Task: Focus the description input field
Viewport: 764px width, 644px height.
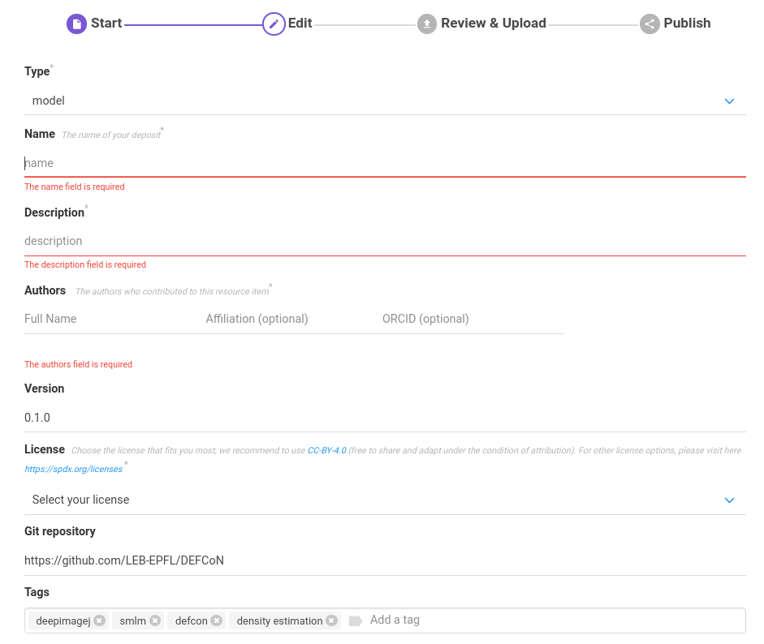Action: 385,241
